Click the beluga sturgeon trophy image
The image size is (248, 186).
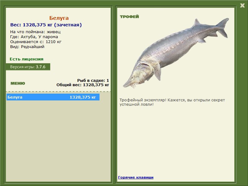tap(176, 53)
